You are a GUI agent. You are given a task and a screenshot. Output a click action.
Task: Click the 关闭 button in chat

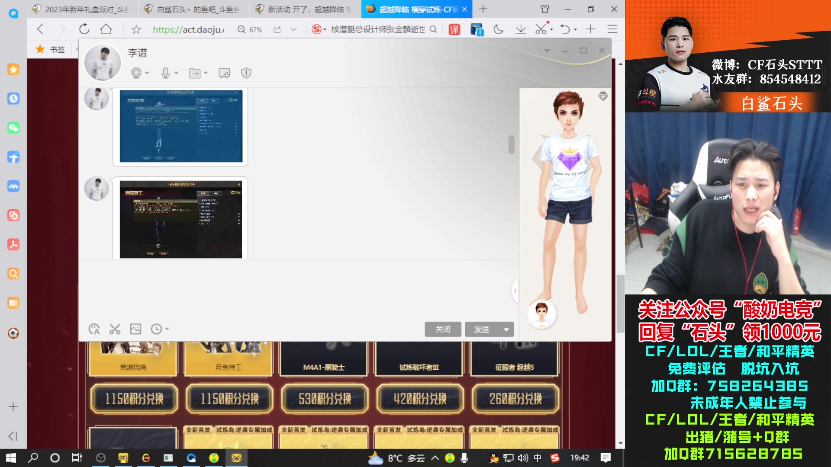click(443, 329)
